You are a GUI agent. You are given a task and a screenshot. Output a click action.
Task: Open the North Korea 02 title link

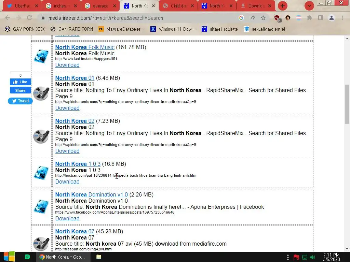[x=75, y=121]
